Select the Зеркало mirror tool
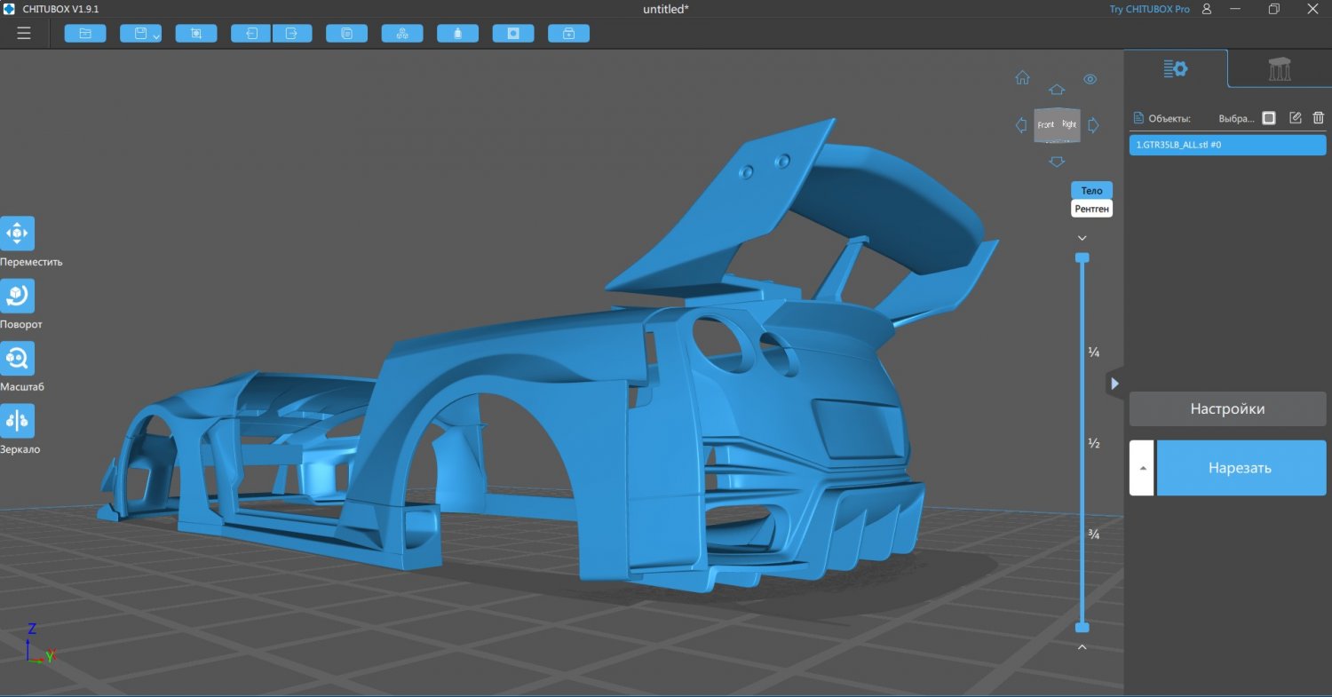 coord(17,420)
